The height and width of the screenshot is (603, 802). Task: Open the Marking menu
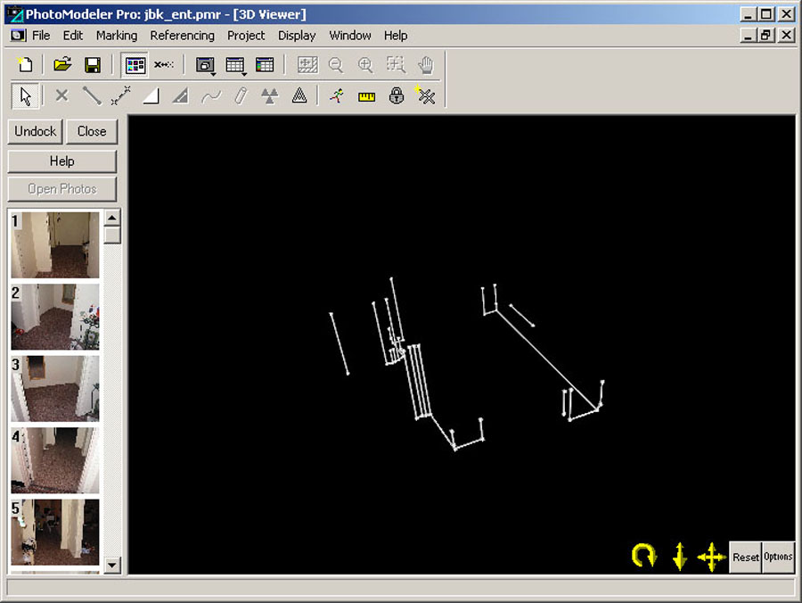click(x=117, y=36)
